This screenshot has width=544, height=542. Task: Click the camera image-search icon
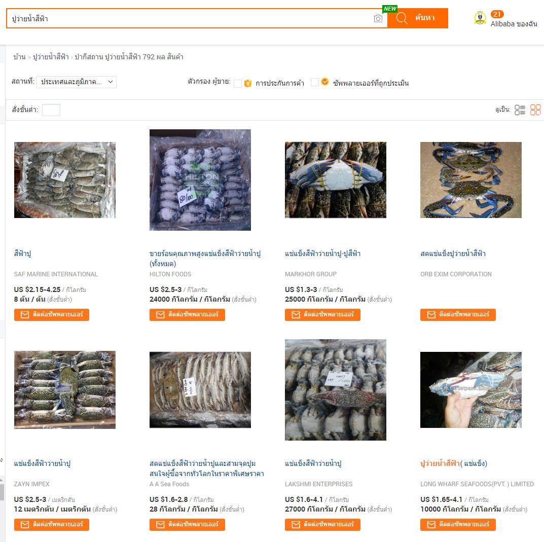(378, 18)
